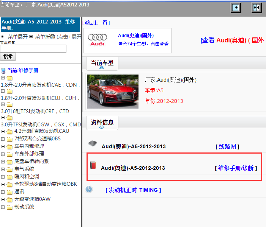Select the 电气系统 tree item label

tap(24, 169)
